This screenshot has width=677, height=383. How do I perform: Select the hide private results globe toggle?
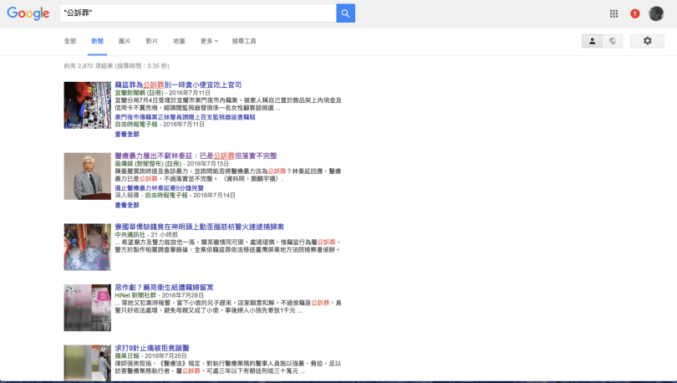[x=613, y=41]
